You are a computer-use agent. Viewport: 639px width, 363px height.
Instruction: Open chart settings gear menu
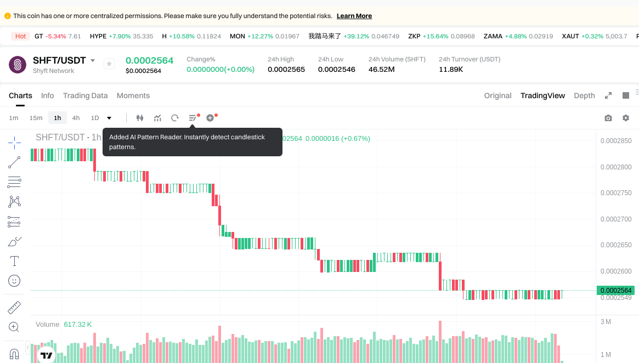coord(626,118)
